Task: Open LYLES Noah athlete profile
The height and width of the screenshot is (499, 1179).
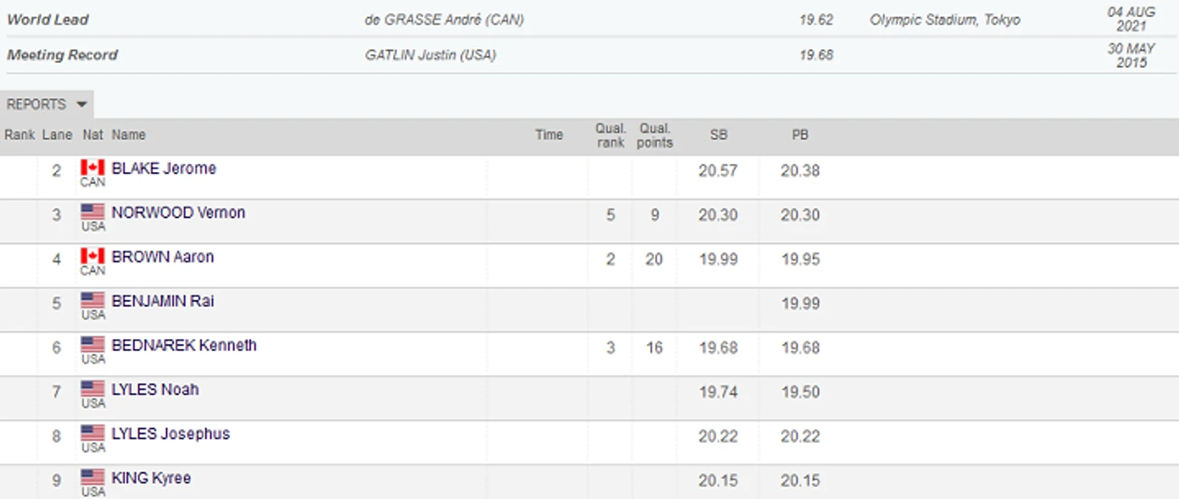Action: click(x=155, y=390)
